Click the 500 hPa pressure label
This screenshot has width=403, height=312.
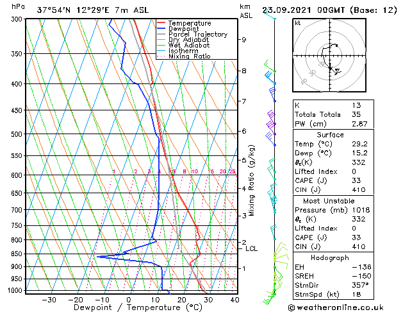coord(17,134)
